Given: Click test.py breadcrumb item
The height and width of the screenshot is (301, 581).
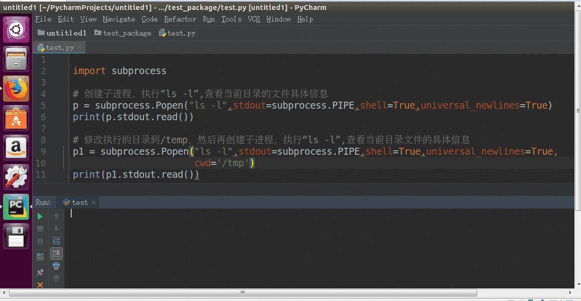Looking at the screenshot, I should pyautogui.click(x=177, y=33).
